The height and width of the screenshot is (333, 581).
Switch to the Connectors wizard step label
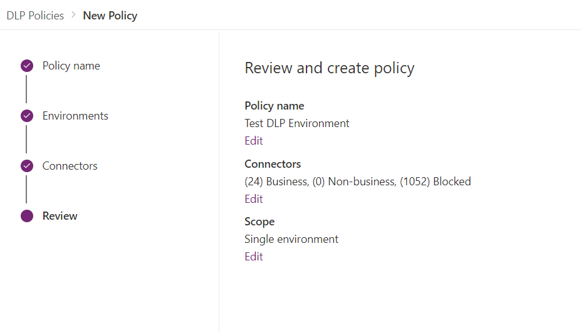click(x=70, y=166)
